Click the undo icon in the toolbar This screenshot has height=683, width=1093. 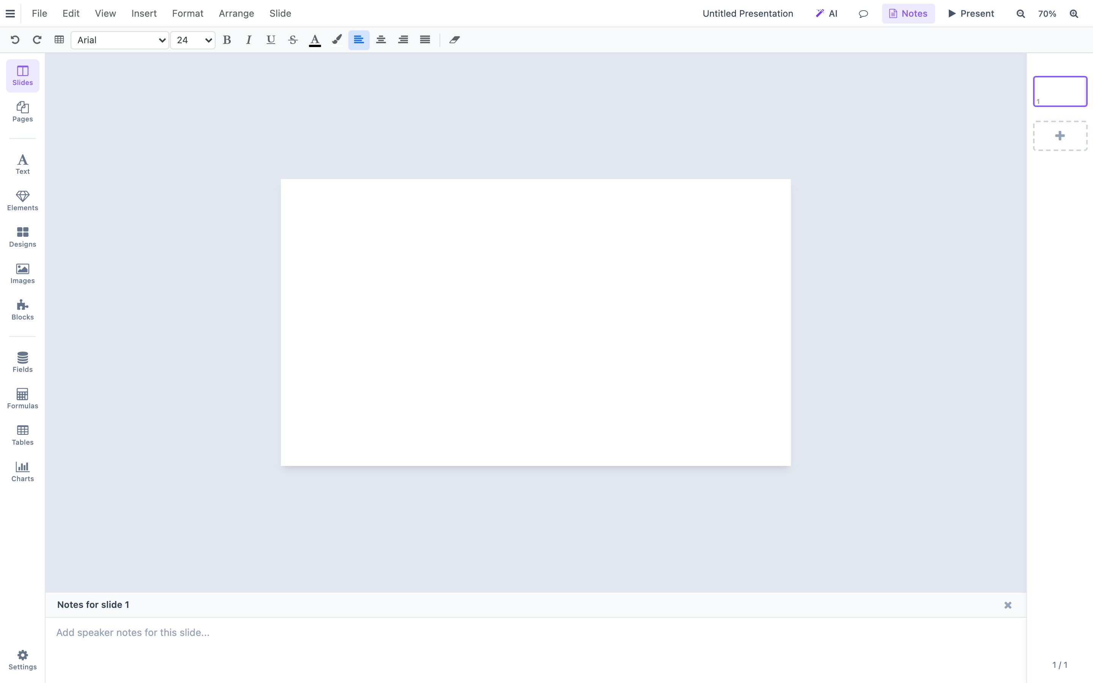click(15, 40)
